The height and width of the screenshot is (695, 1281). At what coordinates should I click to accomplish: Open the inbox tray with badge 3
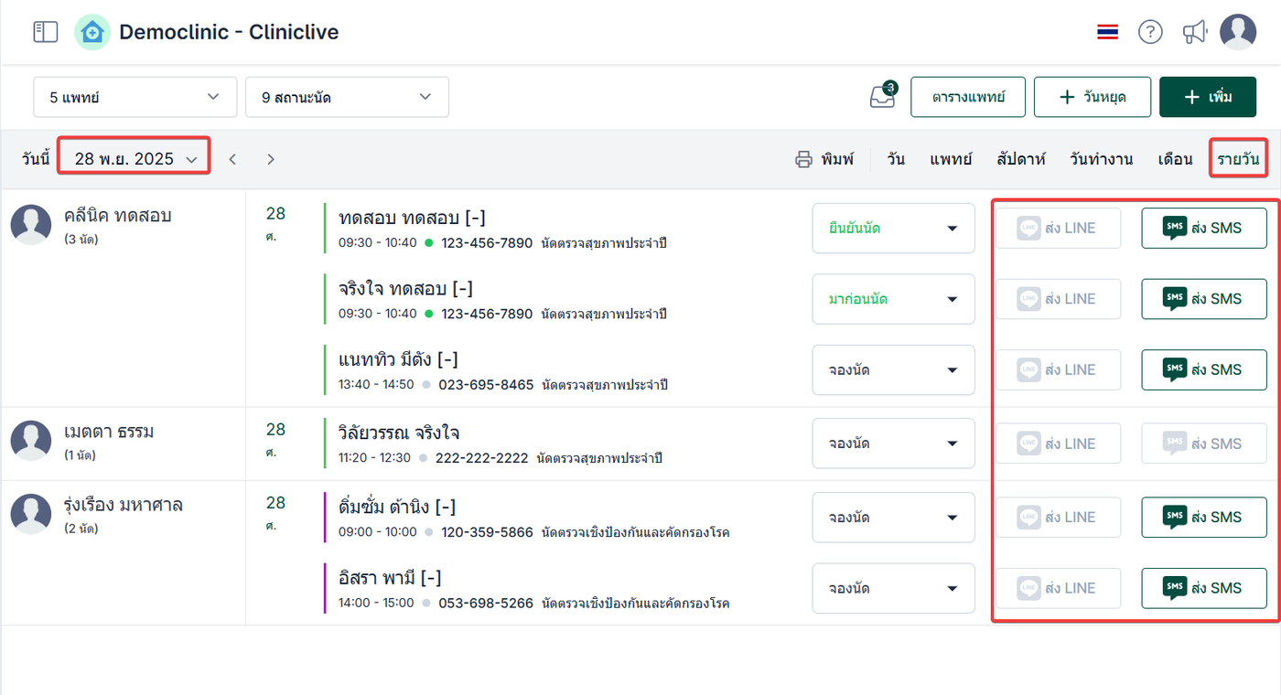(x=882, y=96)
